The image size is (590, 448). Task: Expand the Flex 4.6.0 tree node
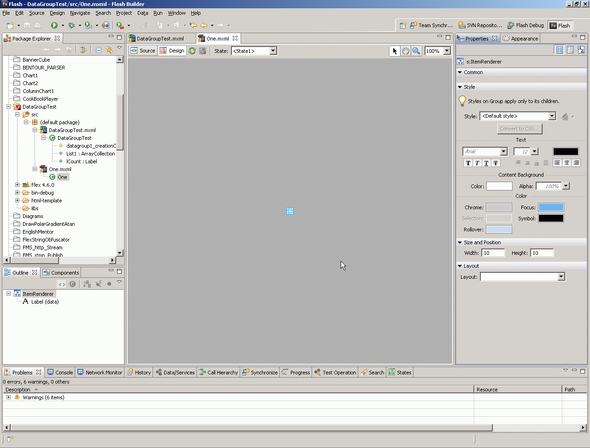coord(18,185)
